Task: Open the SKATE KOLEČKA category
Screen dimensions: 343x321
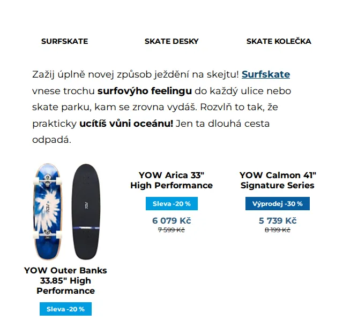Action: 279,41
